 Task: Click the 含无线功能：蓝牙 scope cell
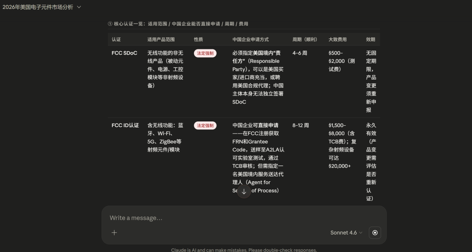pyautogui.click(x=165, y=138)
